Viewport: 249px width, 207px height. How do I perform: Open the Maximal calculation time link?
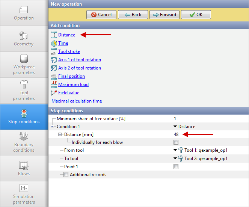click(x=77, y=101)
